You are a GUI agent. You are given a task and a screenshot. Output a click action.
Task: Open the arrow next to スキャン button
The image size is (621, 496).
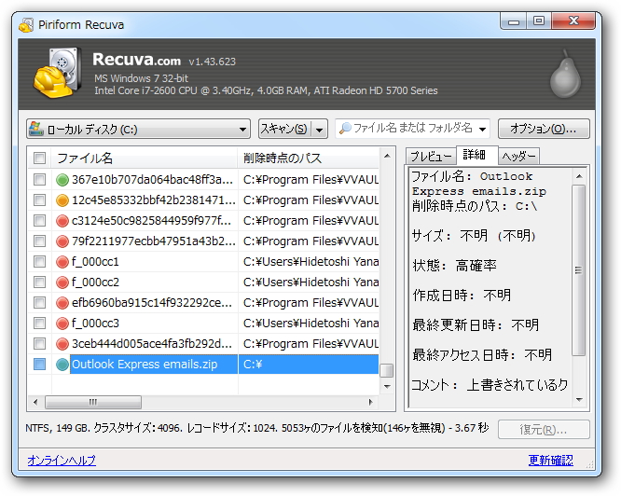click(319, 129)
